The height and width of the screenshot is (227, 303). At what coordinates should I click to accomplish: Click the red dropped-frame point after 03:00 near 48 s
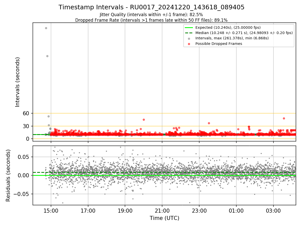click(284, 118)
